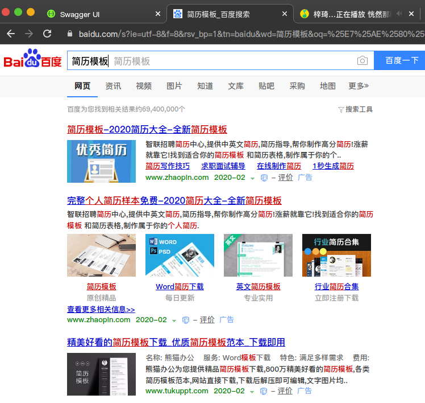
Task: Click the 保 shield icon in second result
Action: point(186,320)
